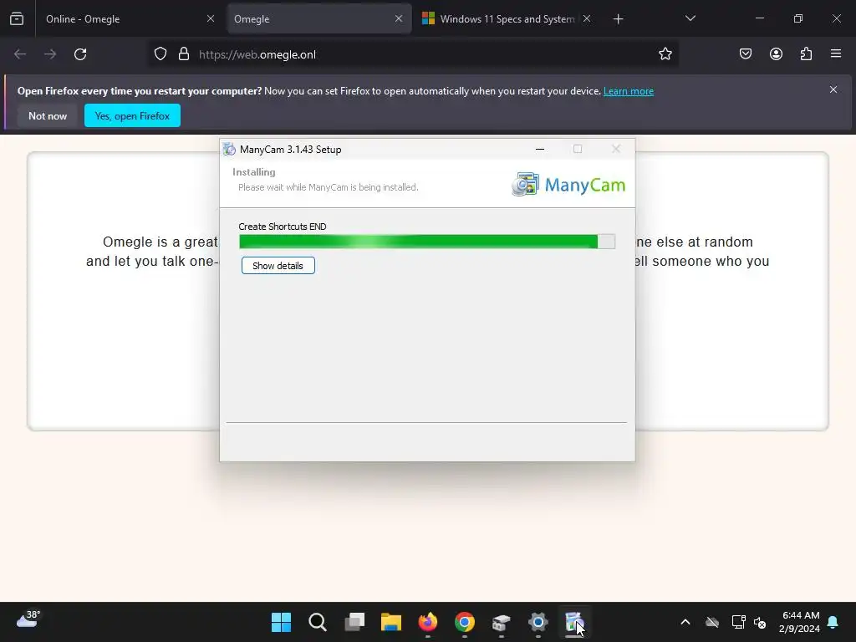Click the green installation progress bar
The height and width of the screenshot is (642, 856).
point(427,242)
